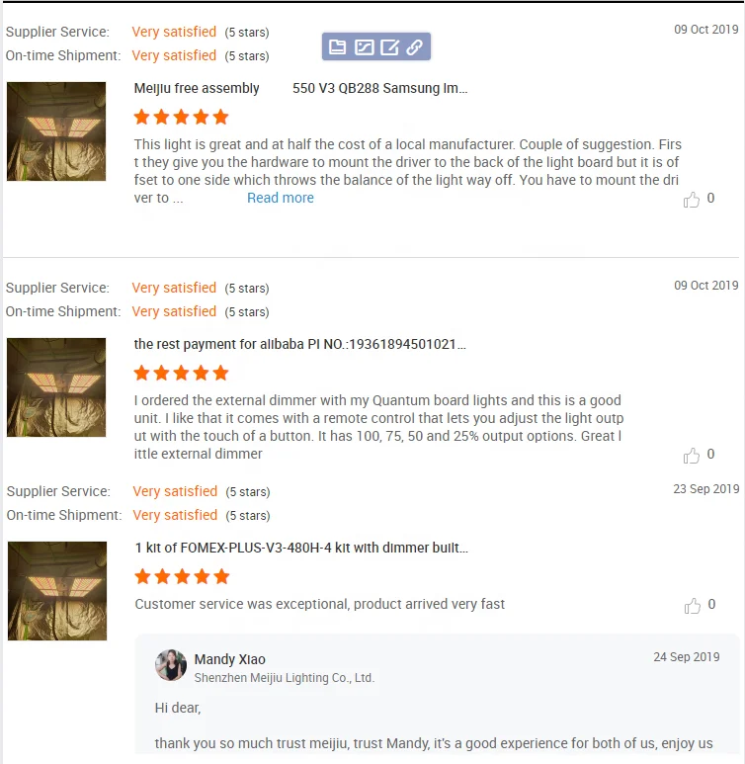Click the edit pencil icon in floating toolbar

(390, 46)
